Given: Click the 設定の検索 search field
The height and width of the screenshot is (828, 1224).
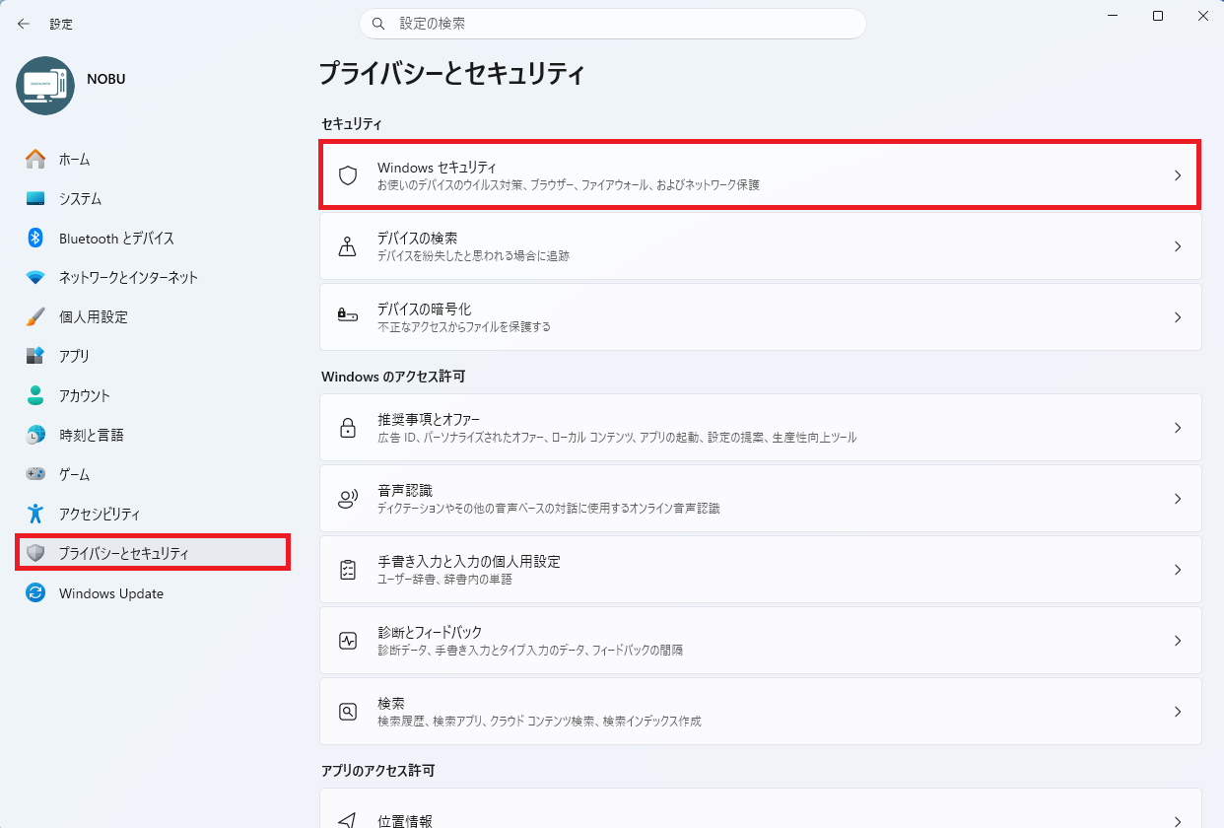Looking at the screenshot, I should [x=613, y=23].
